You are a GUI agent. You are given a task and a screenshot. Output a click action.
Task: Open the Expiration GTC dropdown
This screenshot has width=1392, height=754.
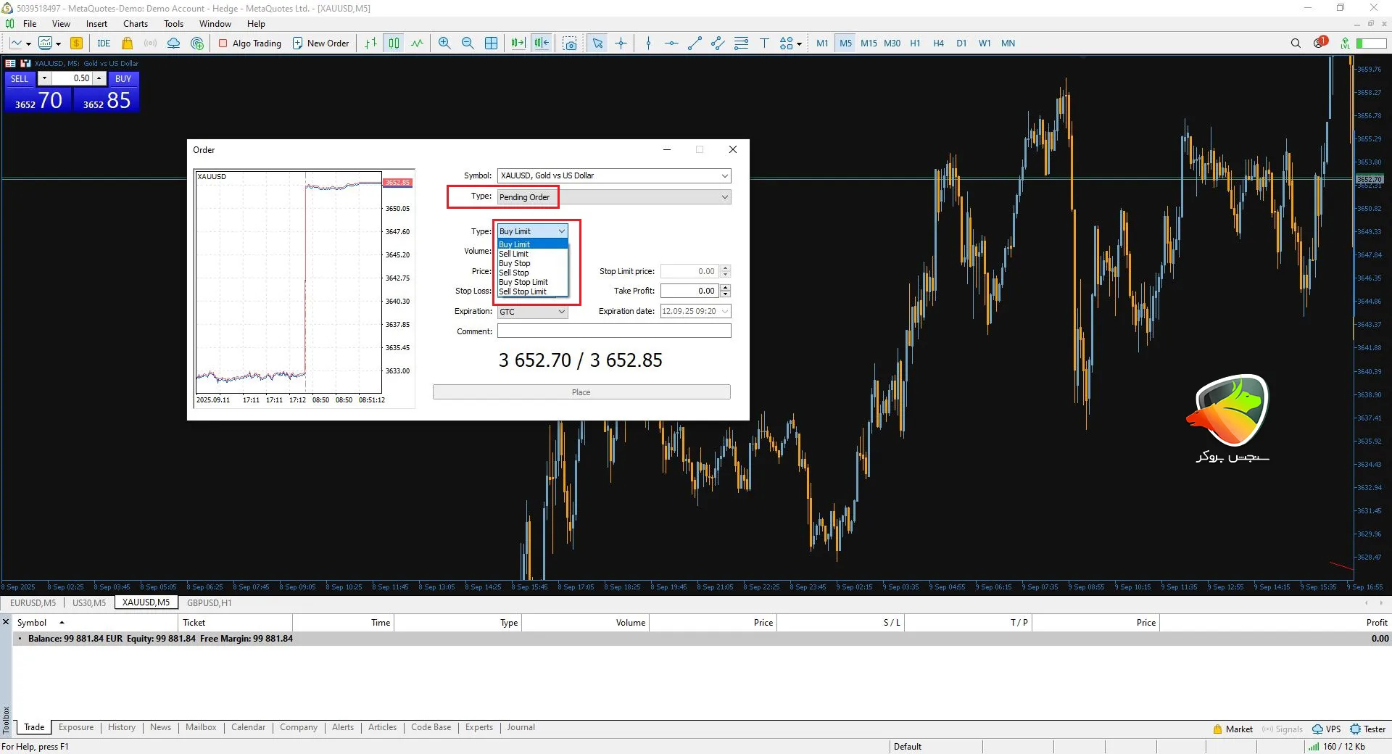(x=561, y=312)
